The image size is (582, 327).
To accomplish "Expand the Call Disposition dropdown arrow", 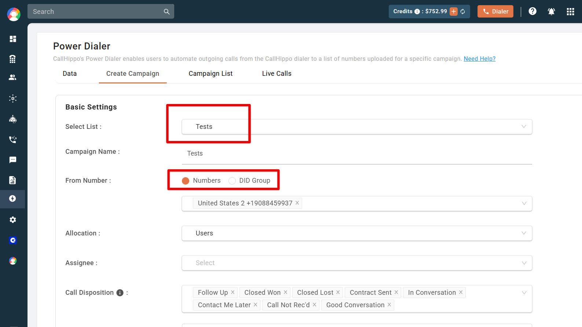I will click(524, 293).
